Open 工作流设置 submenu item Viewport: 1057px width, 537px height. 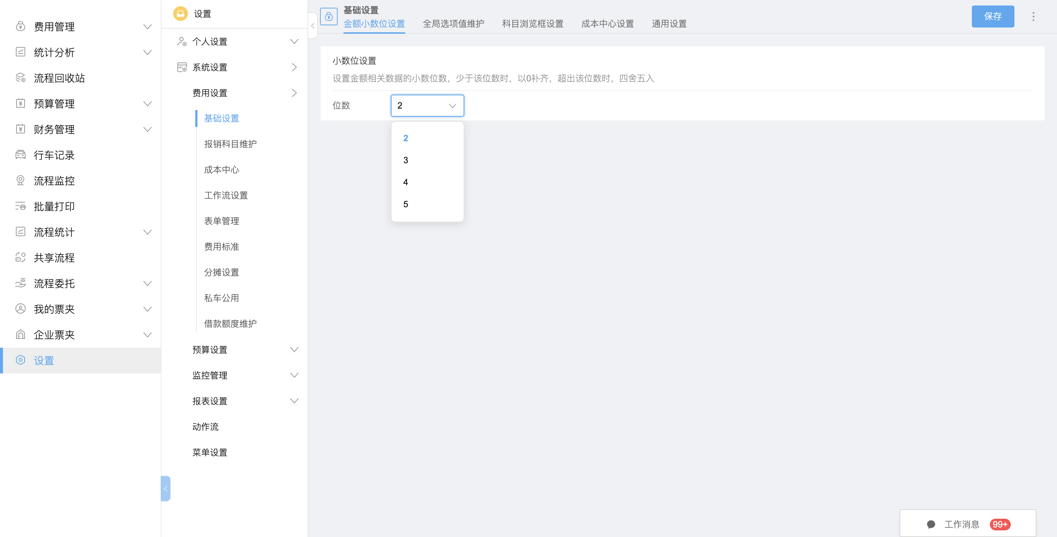(226, 195)
